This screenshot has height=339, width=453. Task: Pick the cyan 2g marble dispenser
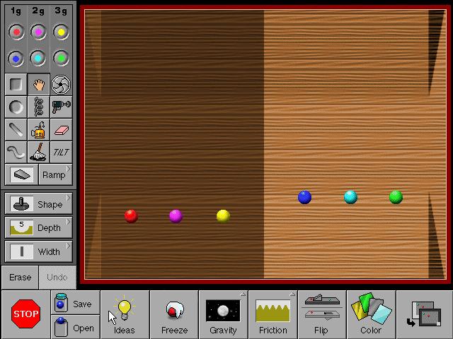click(x=38, y=59)
